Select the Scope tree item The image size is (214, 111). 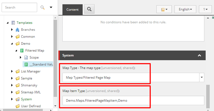(x=34, y=57)
